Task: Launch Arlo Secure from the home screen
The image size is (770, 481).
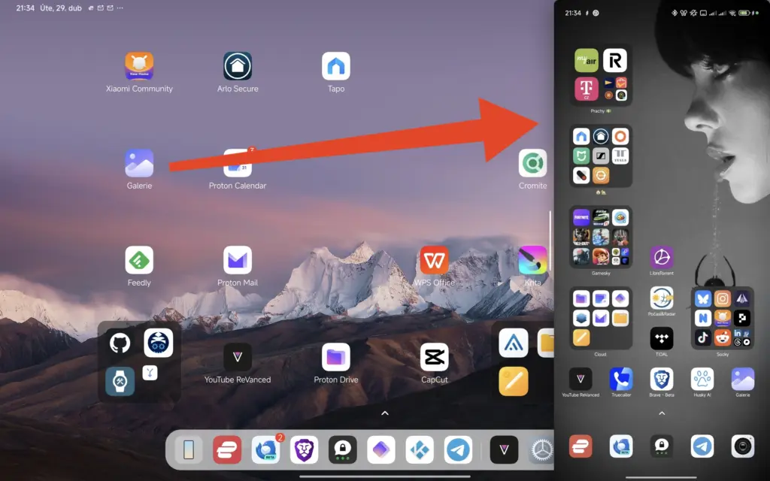Action: [x=238, y=66]
